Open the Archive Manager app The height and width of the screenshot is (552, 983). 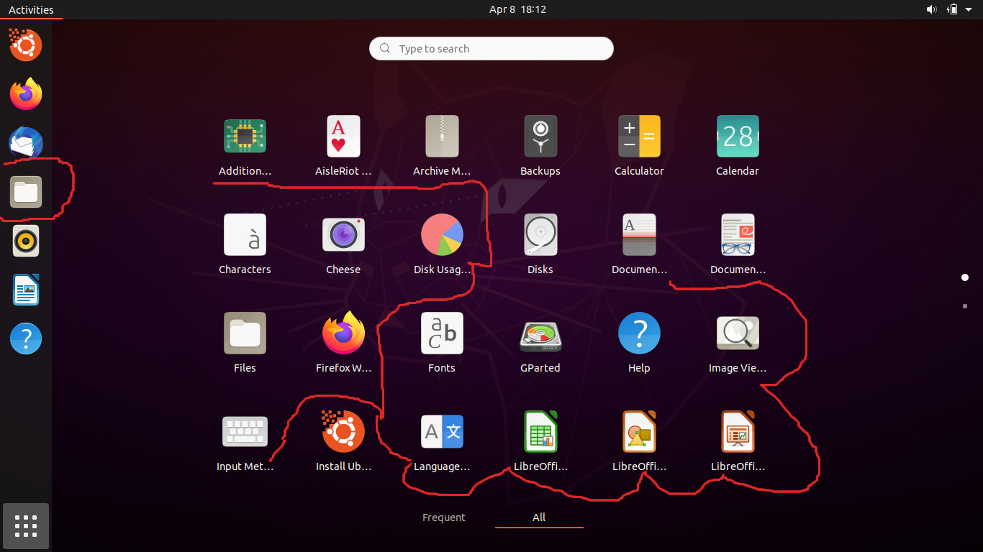coord(442,137)
